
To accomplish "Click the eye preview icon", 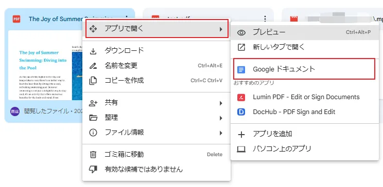I will coord(241,32).
